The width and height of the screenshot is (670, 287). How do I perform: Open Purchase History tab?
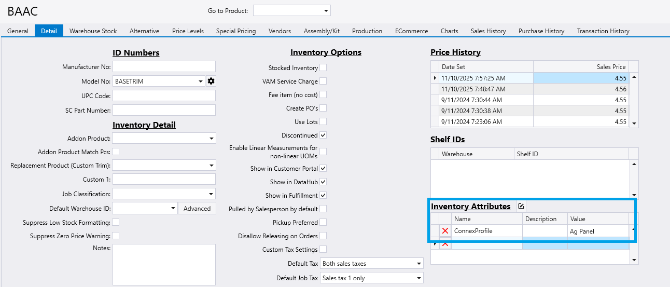click(x=541, y=31)
